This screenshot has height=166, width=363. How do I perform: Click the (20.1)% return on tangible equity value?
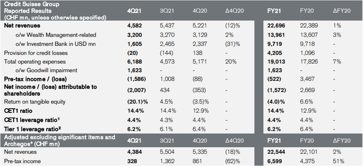pos(137,102)
